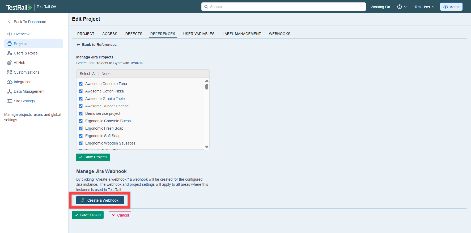Click the red X icon on Cancel
Screen dimensions: 471x233
113,215
